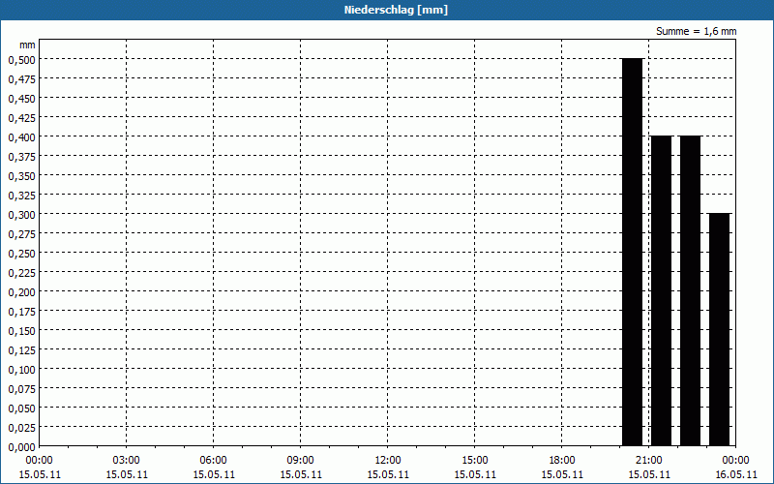Click the 03:00 time label
The image size is (774, 484).
(x=127, y=461)
